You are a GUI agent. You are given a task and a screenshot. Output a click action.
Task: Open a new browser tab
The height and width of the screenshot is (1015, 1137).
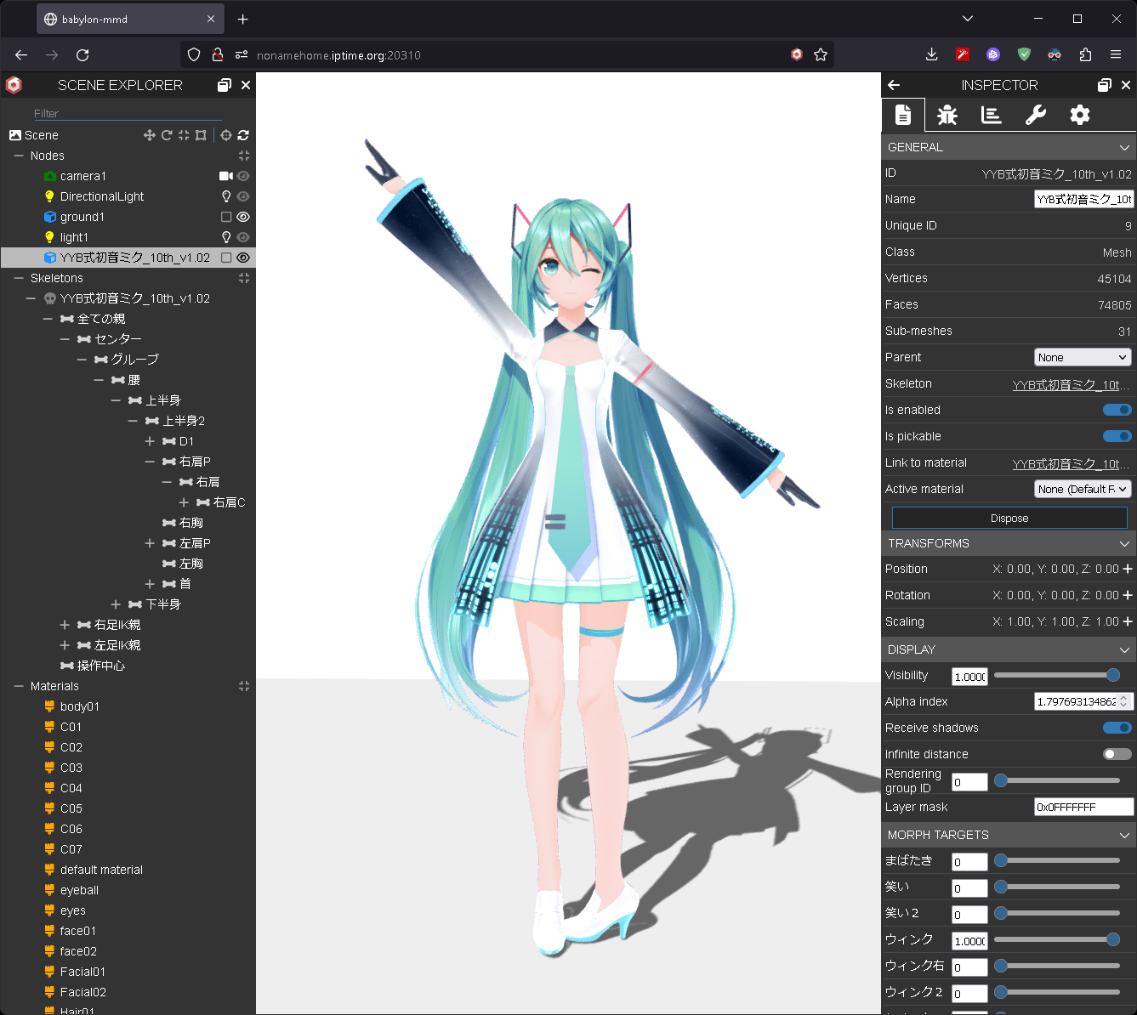243,19
